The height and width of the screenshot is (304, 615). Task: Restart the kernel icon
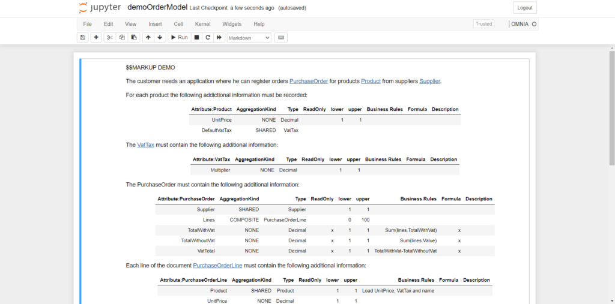pyautogui.click(x=208, y=38)
